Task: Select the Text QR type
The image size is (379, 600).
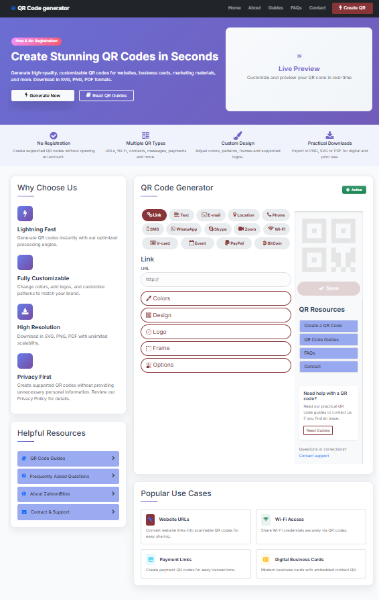Action: 181,215
